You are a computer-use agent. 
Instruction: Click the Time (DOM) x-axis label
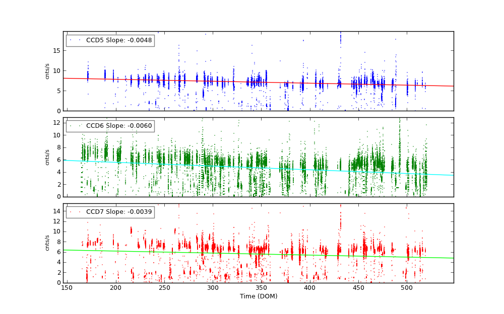point(258,296)
